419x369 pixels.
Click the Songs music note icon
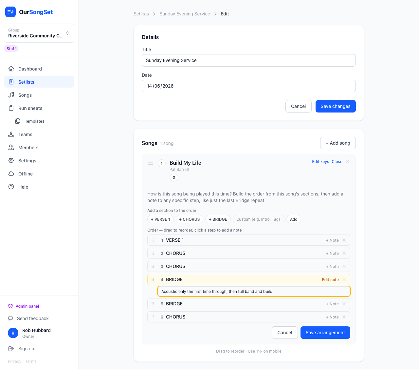click(11, 95)
